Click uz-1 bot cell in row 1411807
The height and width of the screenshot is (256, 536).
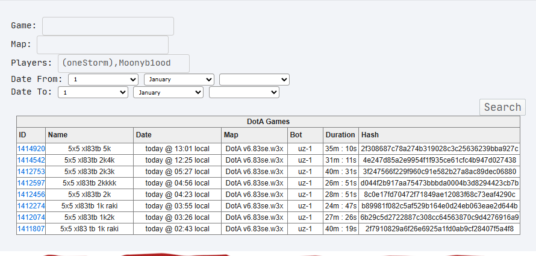[305, 229]
